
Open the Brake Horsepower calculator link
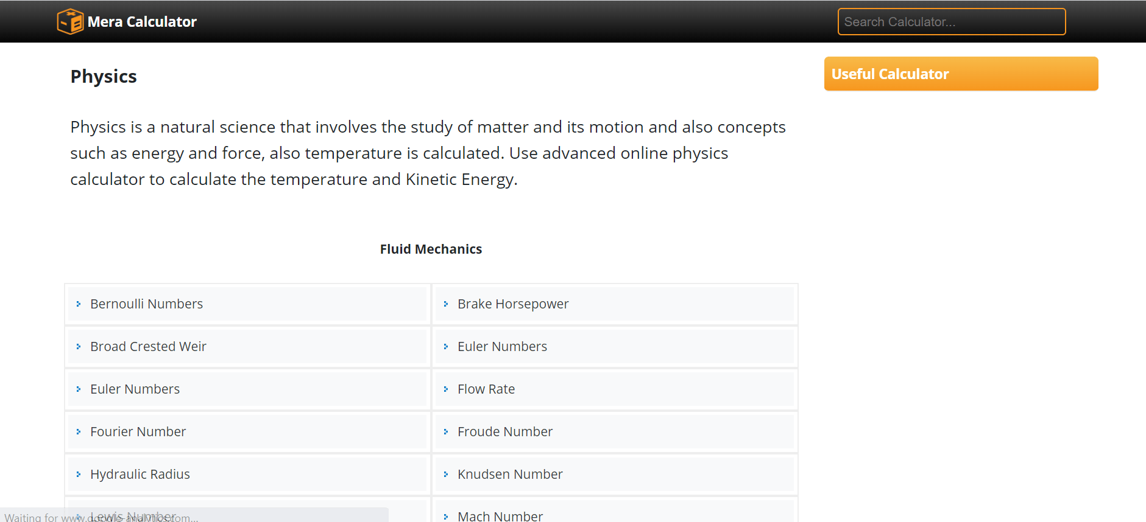click(513, 304)
